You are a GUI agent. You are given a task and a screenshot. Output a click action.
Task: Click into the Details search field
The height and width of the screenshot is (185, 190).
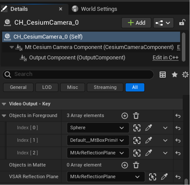[x=81, y=74]
